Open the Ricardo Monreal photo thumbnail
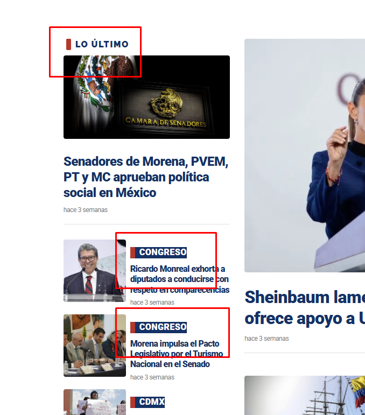 tap(95, 271)
